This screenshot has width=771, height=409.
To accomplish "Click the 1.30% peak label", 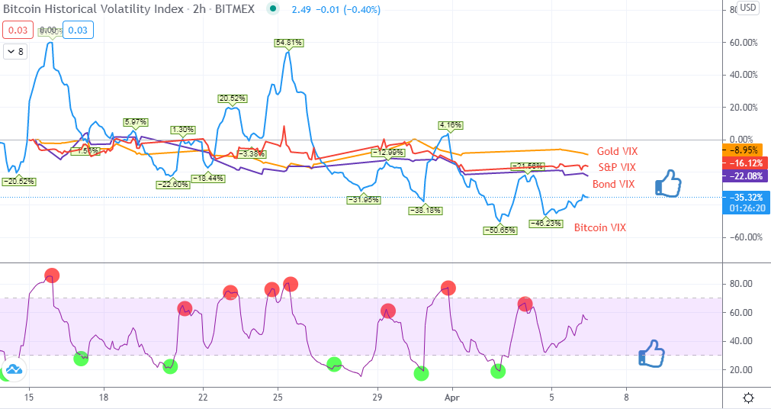I will (x=183, y=130).
